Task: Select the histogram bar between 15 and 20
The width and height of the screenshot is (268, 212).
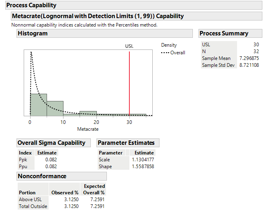Action: [x=88, y=113]
